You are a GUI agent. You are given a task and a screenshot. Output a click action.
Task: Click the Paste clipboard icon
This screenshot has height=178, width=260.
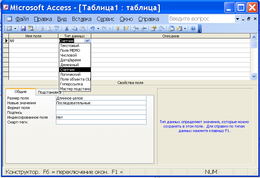83,28
